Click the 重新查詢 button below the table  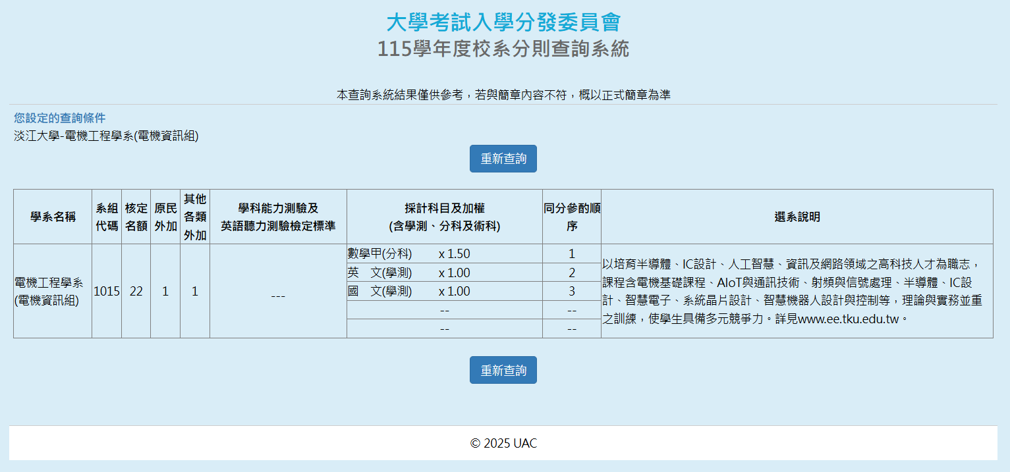pos(503,370)
